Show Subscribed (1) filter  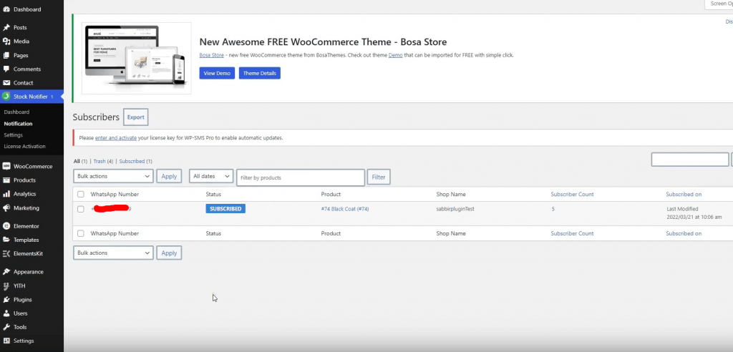coord(135,161)
